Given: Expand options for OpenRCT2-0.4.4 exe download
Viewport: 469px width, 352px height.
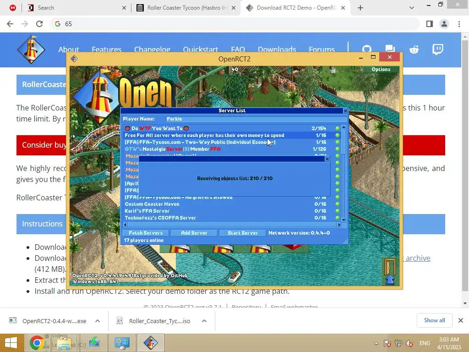Looking at the screenshot, I should [98, 321].
